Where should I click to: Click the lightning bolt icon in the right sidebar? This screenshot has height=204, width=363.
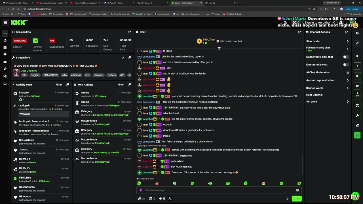pos(357,66)
